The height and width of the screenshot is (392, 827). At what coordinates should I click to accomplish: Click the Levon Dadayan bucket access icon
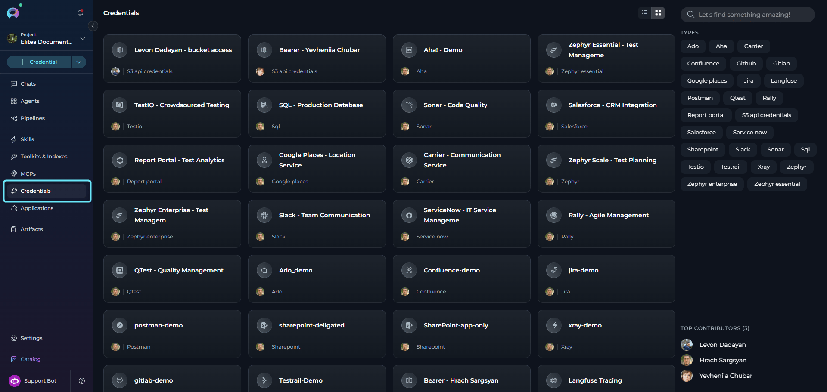120,50
